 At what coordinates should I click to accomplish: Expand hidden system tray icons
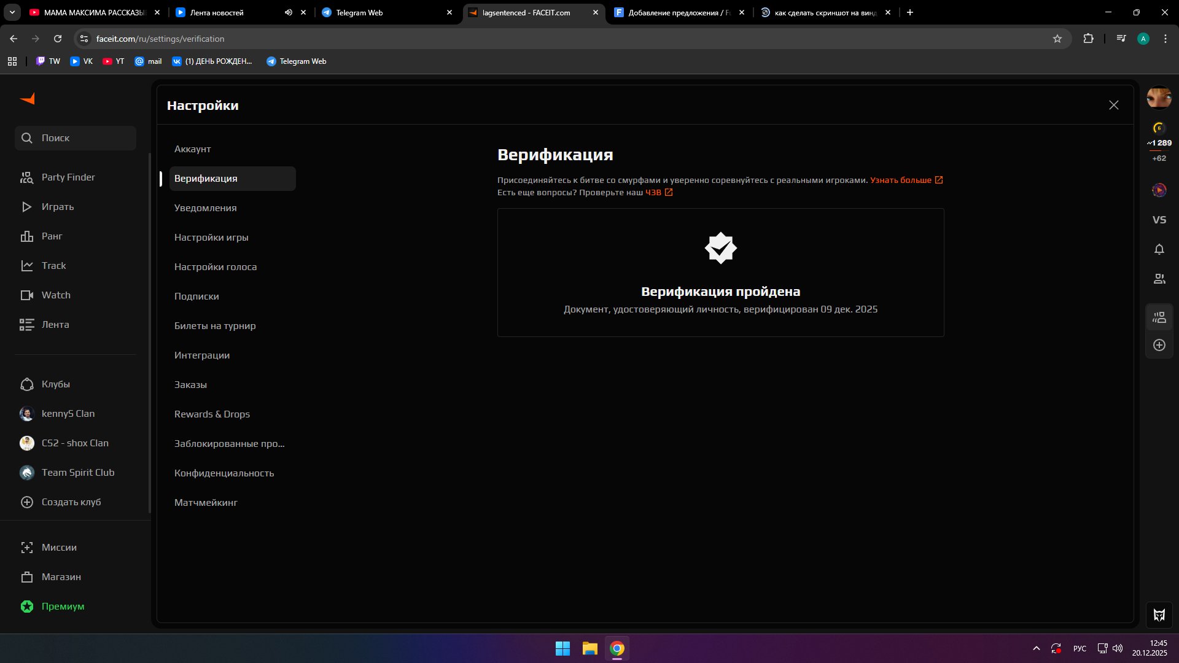click(x=1036, y=648)
